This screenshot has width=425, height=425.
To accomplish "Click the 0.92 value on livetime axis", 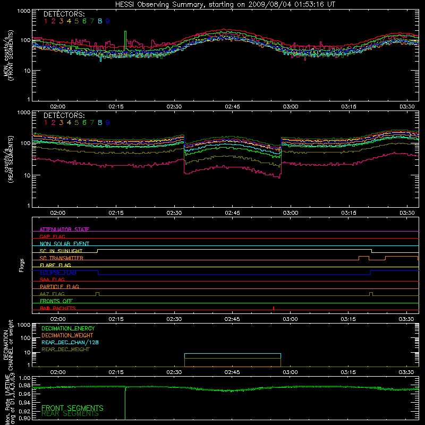I will pyautogui.click(x=24, y=410).
